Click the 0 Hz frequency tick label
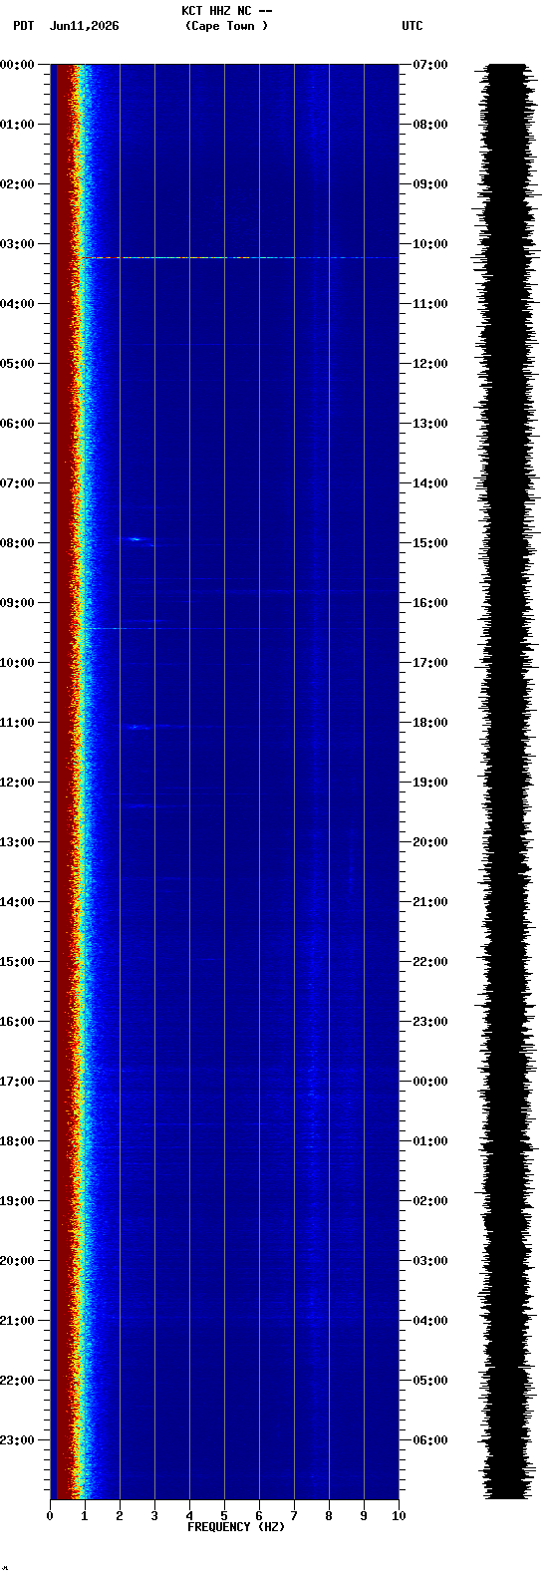Screen dimensions: 550x1579 pos(50,1516)
